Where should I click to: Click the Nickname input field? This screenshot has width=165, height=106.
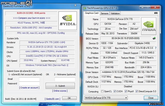65,79
